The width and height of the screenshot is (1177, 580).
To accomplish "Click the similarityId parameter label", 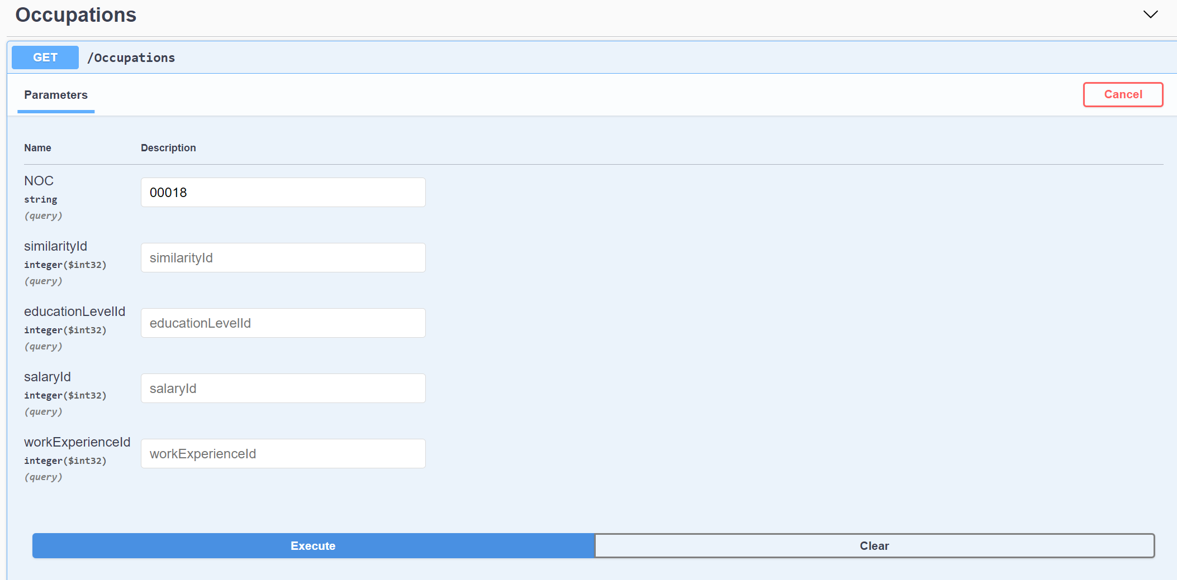I will pos(55,246).
